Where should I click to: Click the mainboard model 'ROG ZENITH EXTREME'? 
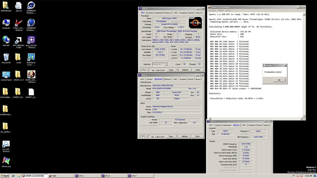pos(167,89)
